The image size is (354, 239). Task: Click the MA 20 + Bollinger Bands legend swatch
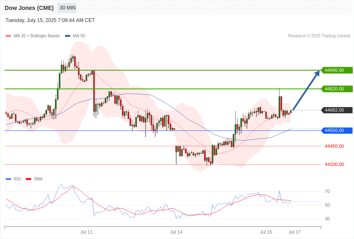[x=8, y=36]
